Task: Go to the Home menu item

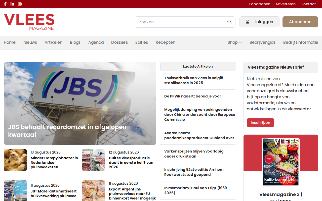Action: (x=10, y=42)
